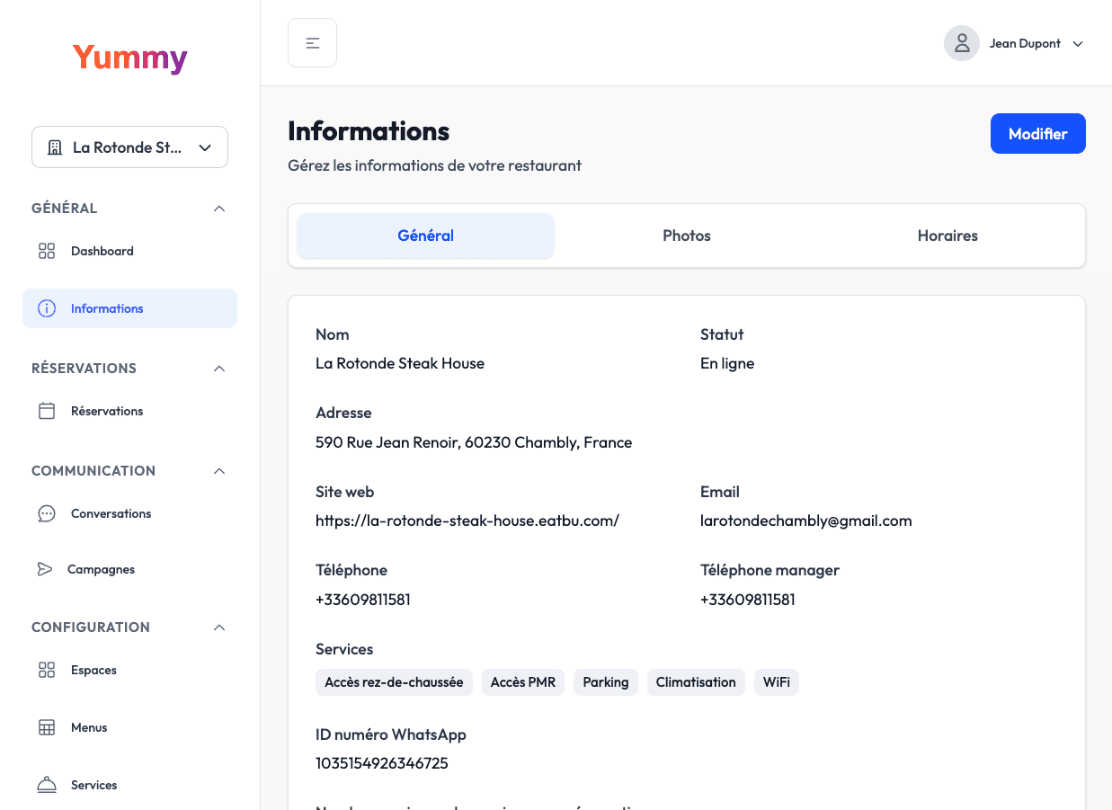Click the Services cloche icon
This screenshot has height=810, width=1112.
(46, 784)
